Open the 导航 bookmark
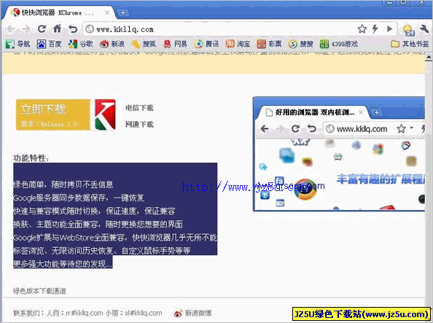This screenshot has height=323, width=433. pos(18,44)
